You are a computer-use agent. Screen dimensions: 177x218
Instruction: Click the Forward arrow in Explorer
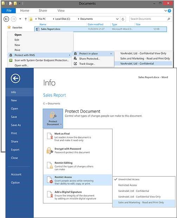click(x=13, y=19)
